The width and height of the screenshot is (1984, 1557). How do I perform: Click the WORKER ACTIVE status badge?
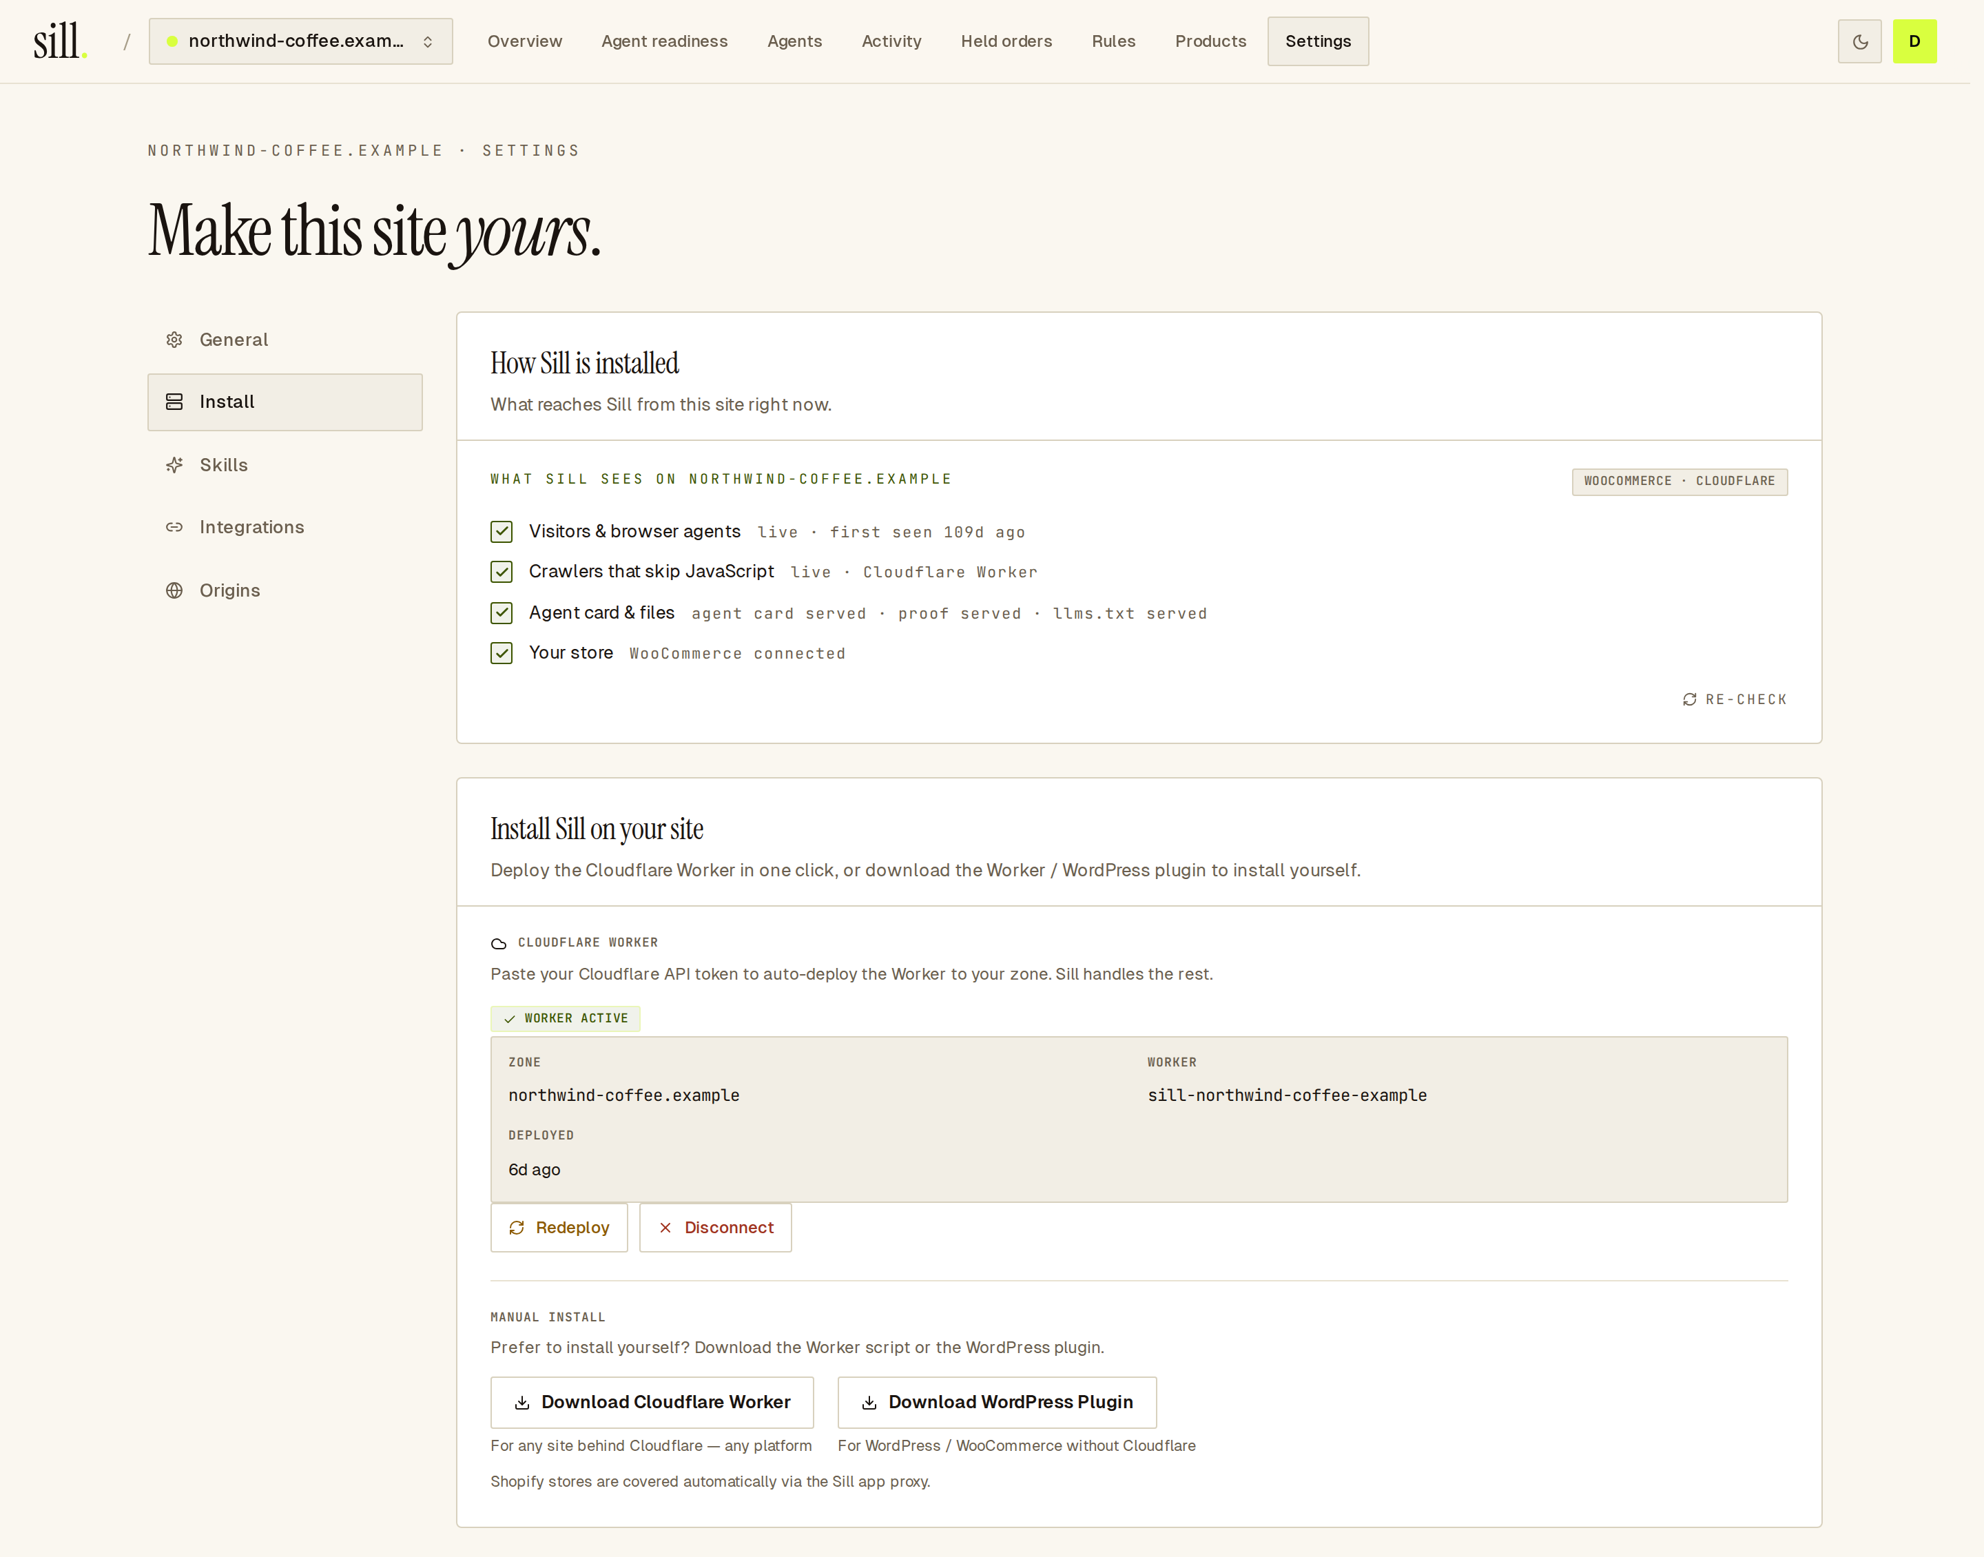(565, 1018)
